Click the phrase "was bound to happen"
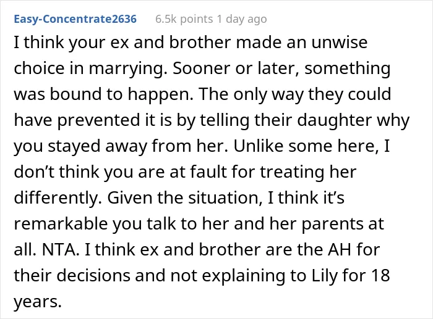Viewport: 433px width, 319px height. coord(102,94)
